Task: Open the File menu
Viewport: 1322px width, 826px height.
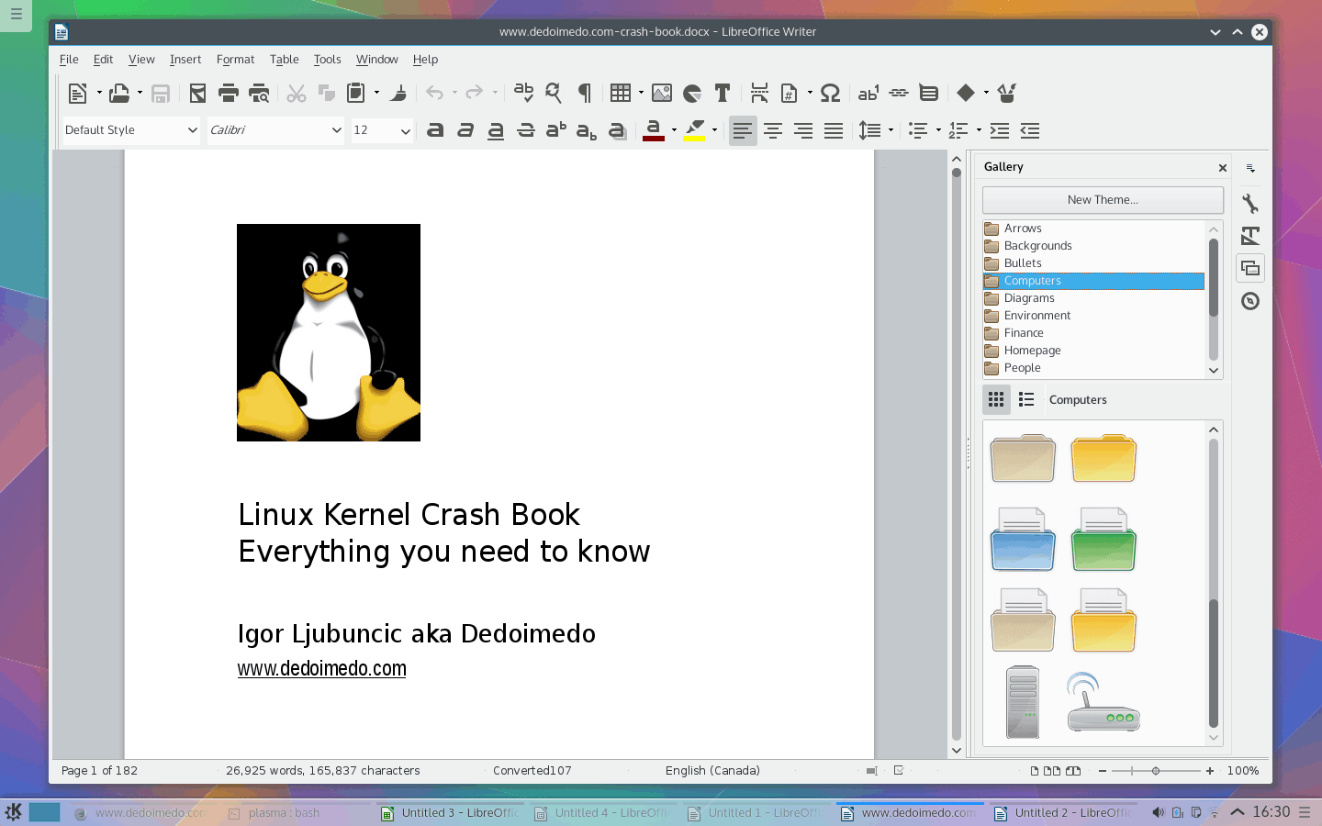Action: pyautogui.click(x=69, y=59)
